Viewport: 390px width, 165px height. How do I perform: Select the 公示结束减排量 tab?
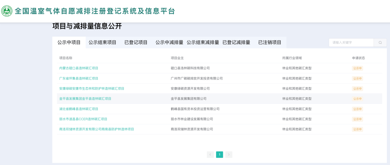coord(203,43)
